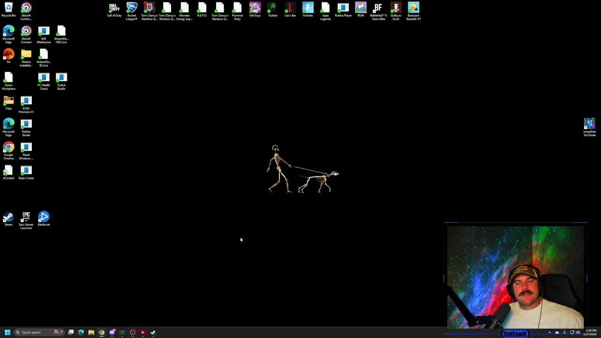
Task: Select the Rainbow Six icon with 6 logo
Action: point(149,11)
